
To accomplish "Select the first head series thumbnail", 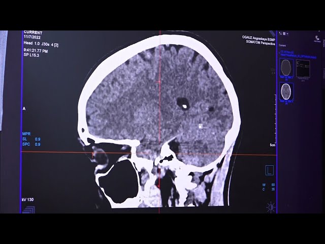I will 286,68.
